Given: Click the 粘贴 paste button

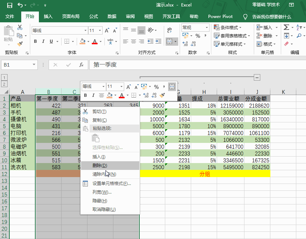Looking at the screenshot, I should pyautogui.click(x=8, y=35).
